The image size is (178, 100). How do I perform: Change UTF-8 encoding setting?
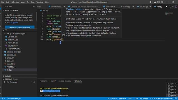point(130,99)
